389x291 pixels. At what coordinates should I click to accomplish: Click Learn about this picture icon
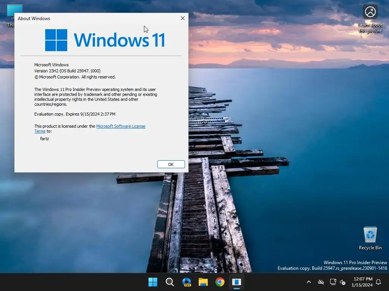point(370,19)
